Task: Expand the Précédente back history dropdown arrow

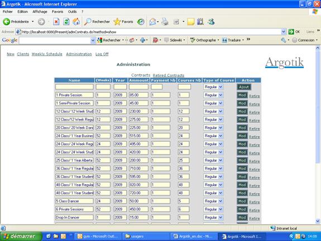Action: pos(32,22)
